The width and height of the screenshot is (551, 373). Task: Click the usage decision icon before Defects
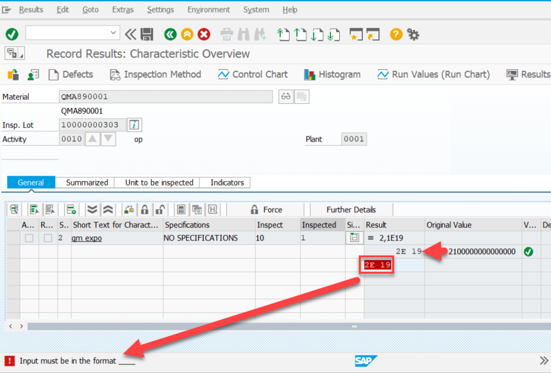click(13, 74)
